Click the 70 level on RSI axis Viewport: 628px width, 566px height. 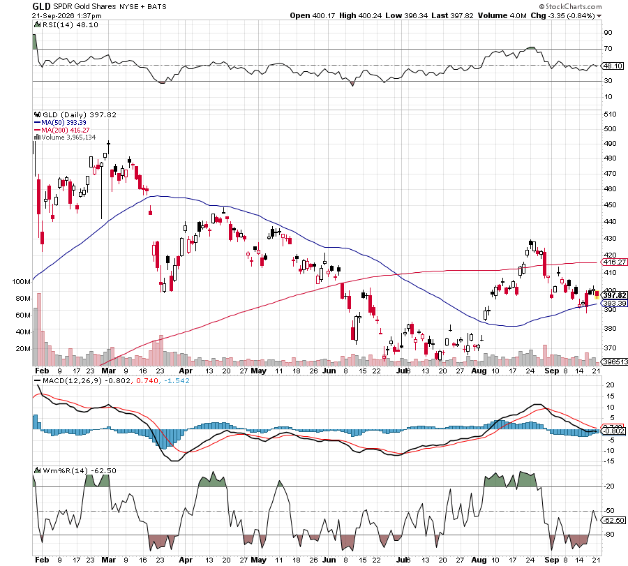click(x=608, y=48)
